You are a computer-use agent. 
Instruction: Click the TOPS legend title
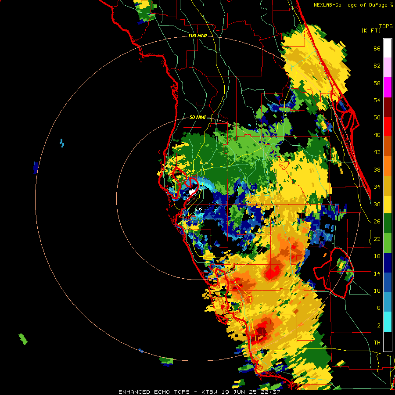point(386,26)
